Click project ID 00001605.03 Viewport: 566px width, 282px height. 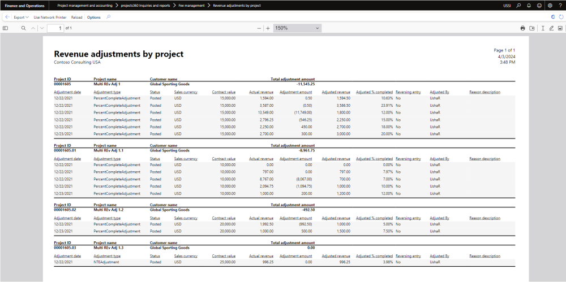(x=65, y=248)
